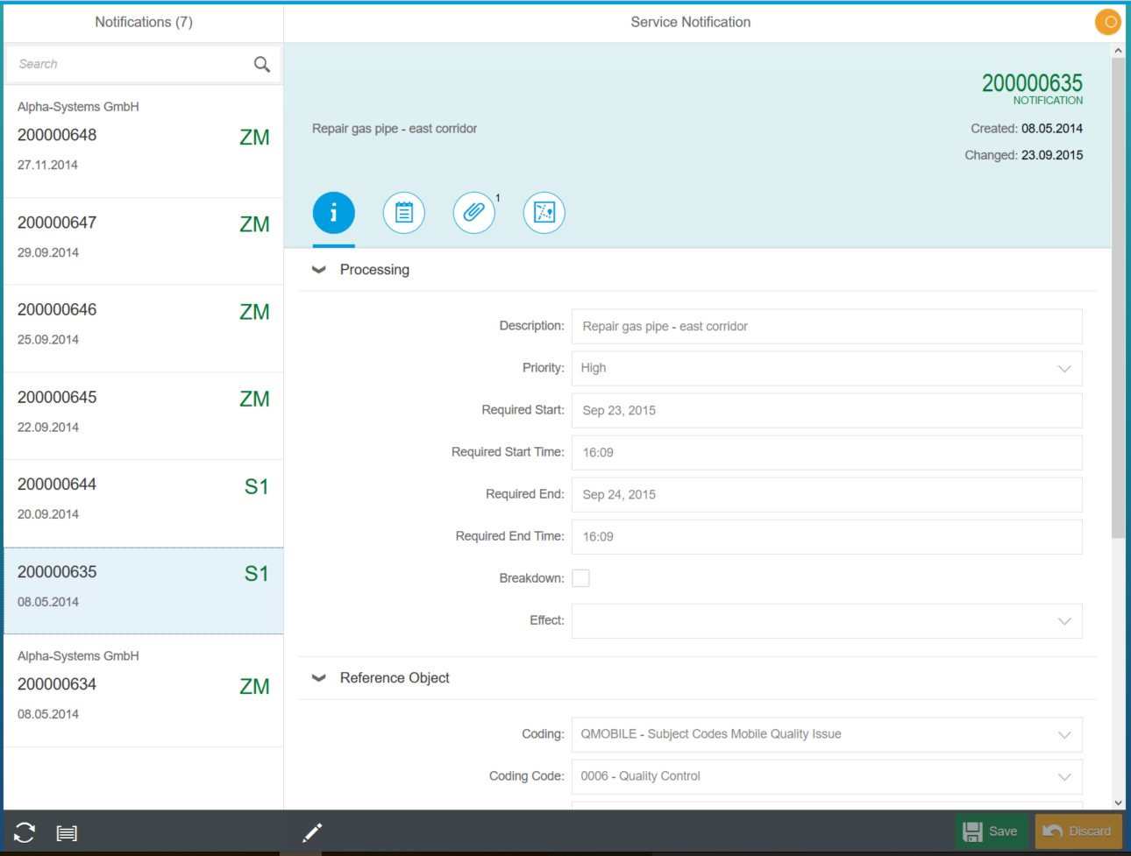Open the log list icon in the footer
The height and width of the screenshot is (856, 1131).
(67, 832)
